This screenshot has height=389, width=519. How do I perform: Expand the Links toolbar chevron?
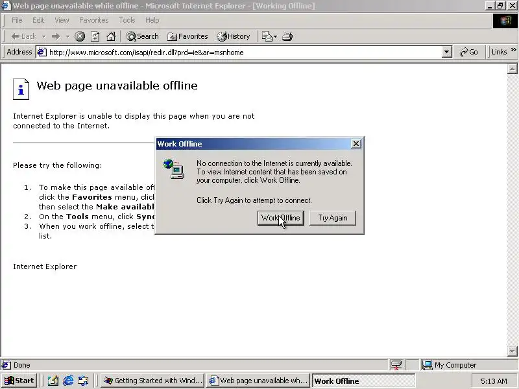click(x=513, y=50)
